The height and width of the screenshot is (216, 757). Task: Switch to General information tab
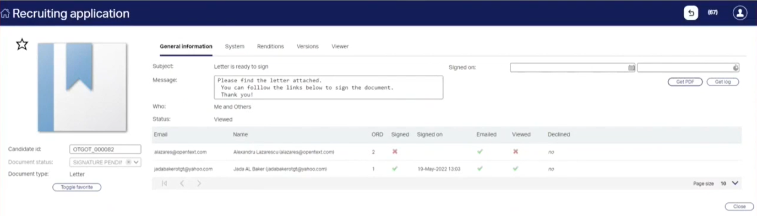point(186,47)
